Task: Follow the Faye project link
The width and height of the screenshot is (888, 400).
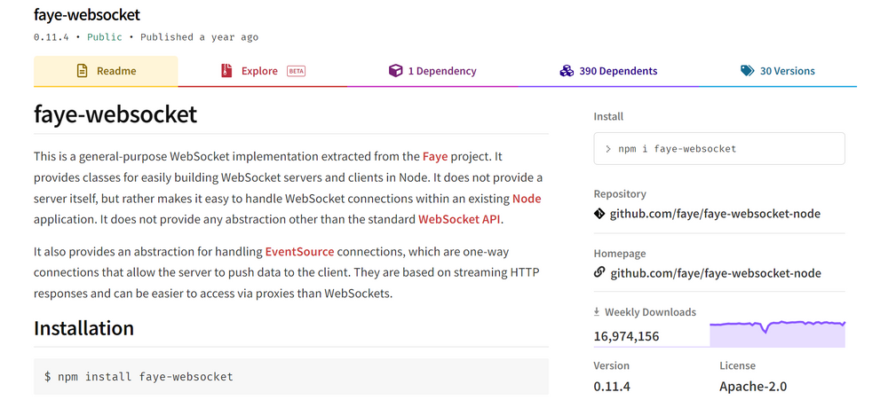Action: pyautogui.click(x=435, y=156)
